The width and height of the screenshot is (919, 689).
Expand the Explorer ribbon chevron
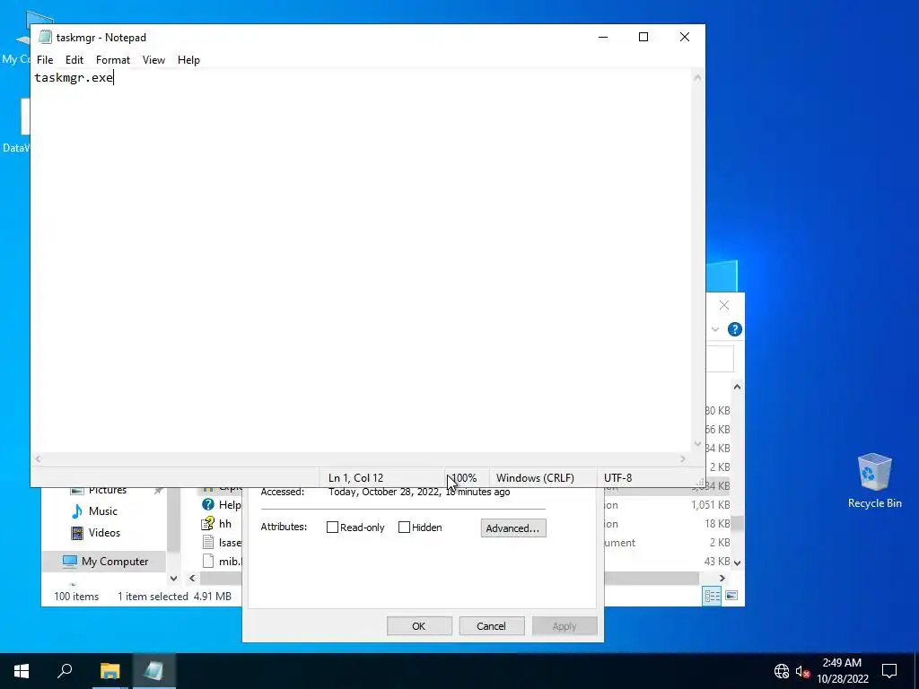pyautogui.click(x=715, y=329)
